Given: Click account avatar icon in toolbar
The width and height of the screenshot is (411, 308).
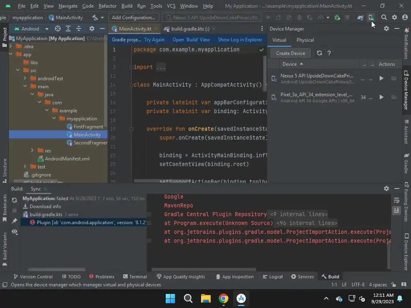Looking at the screenshot, I should coord(405,18).
